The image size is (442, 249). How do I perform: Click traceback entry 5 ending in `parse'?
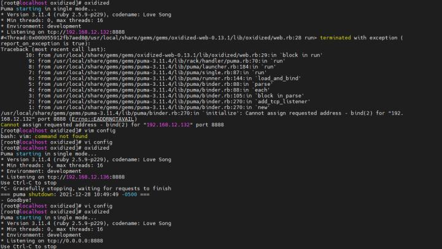150,84
